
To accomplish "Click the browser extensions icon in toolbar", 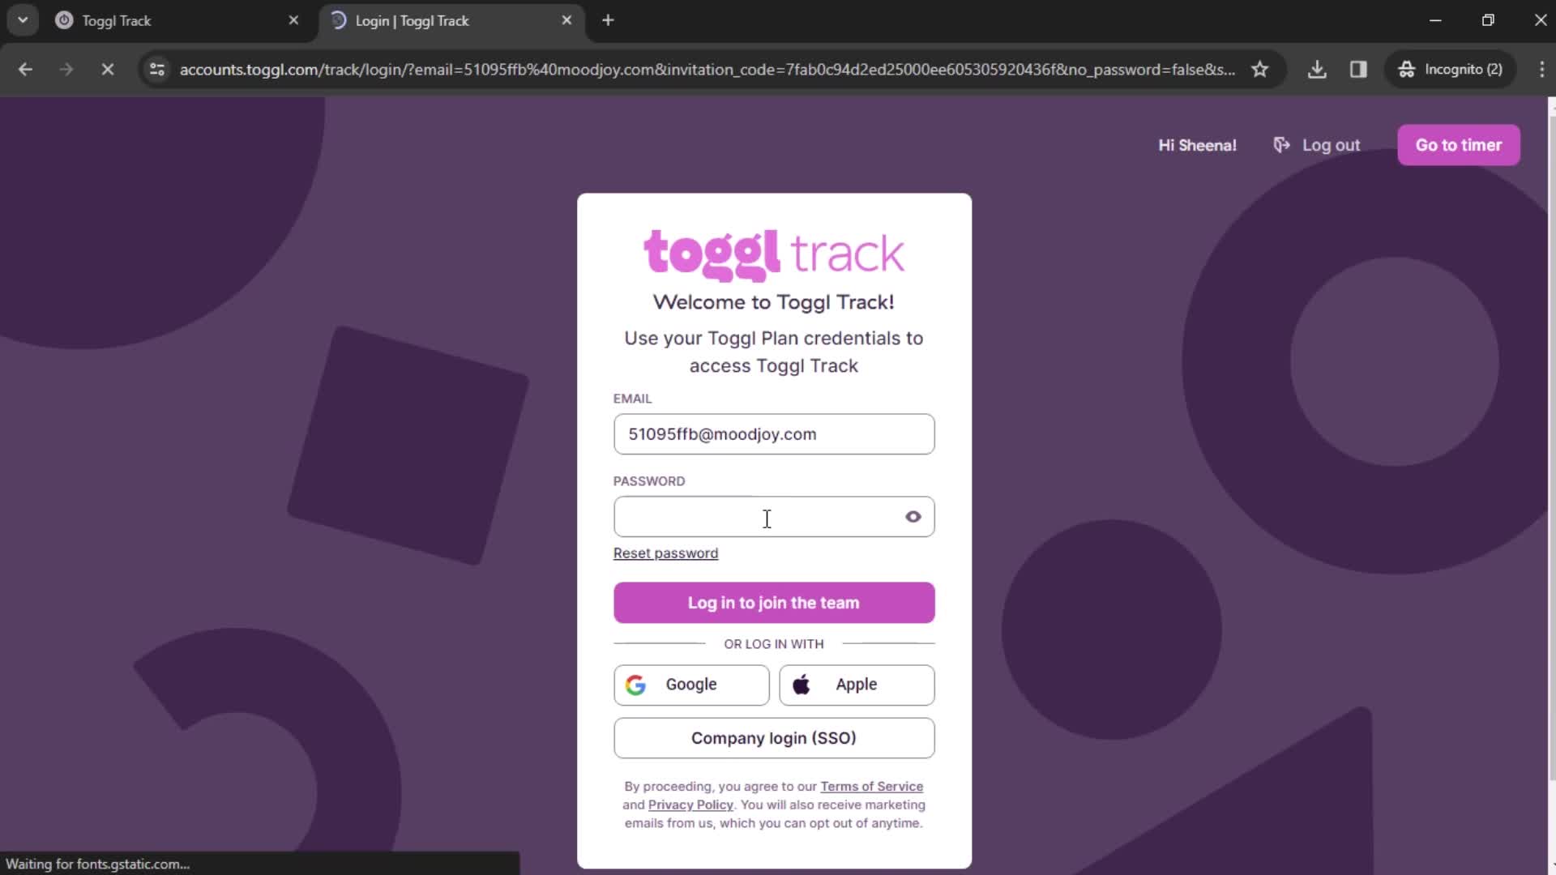I will point(1358,68).
